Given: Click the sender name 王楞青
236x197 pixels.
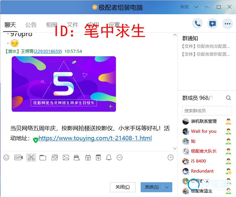Looking at the screenshot, I should coord(27,52).
